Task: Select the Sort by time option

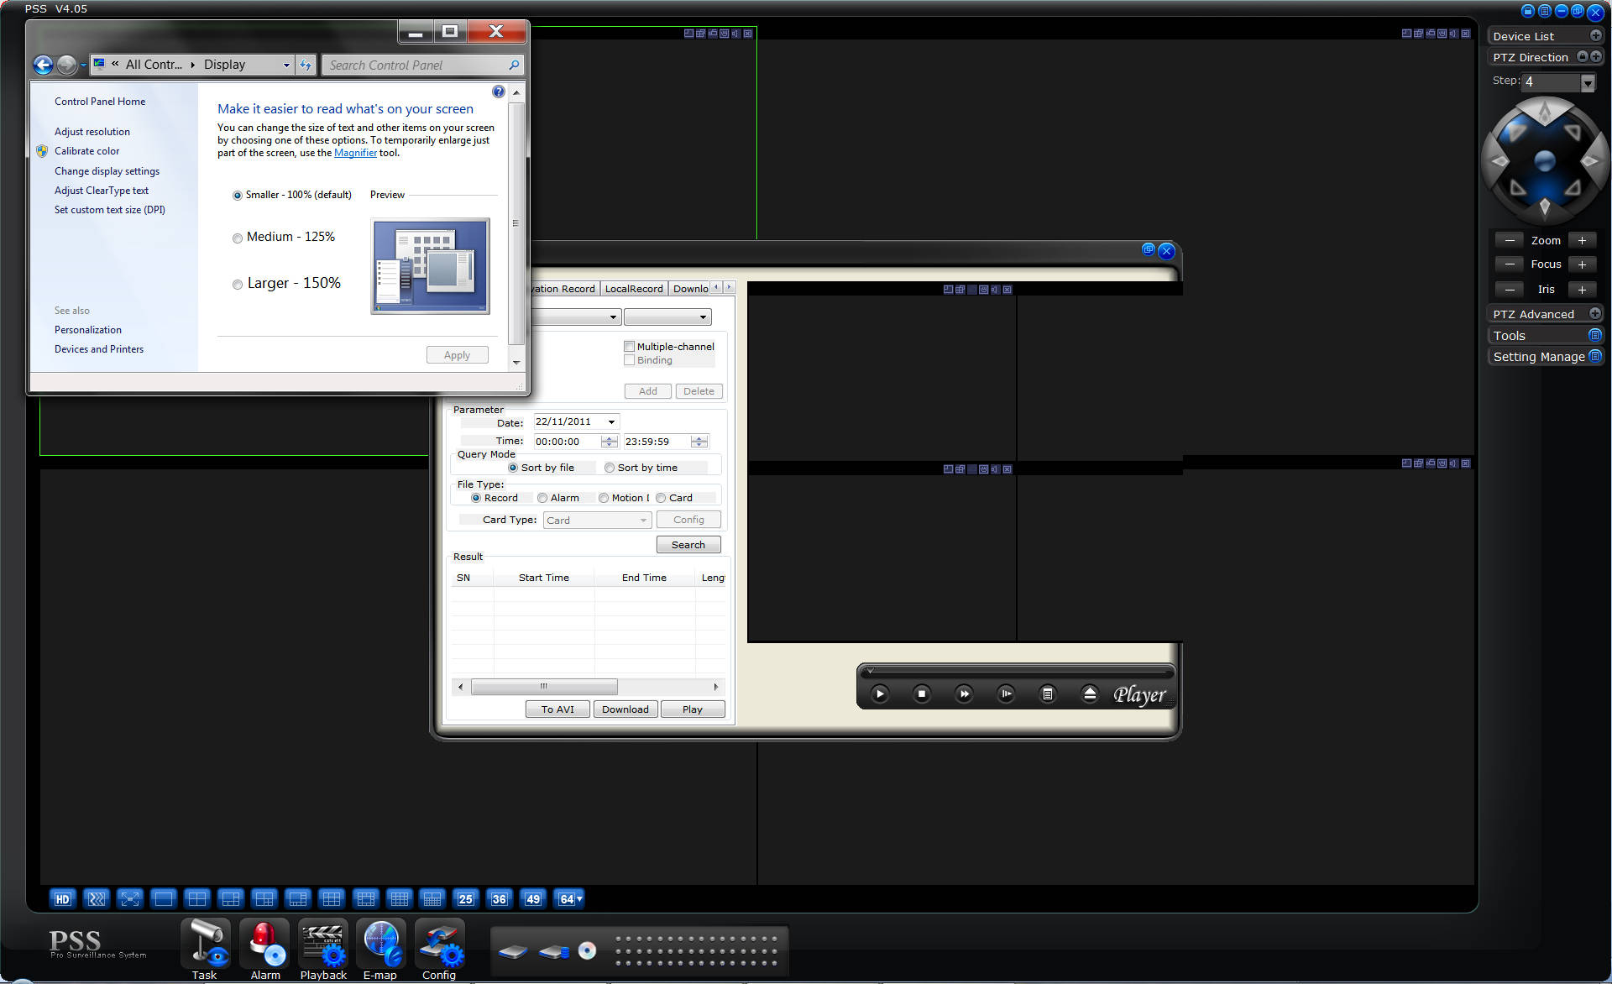Action: tap(610, 468)
